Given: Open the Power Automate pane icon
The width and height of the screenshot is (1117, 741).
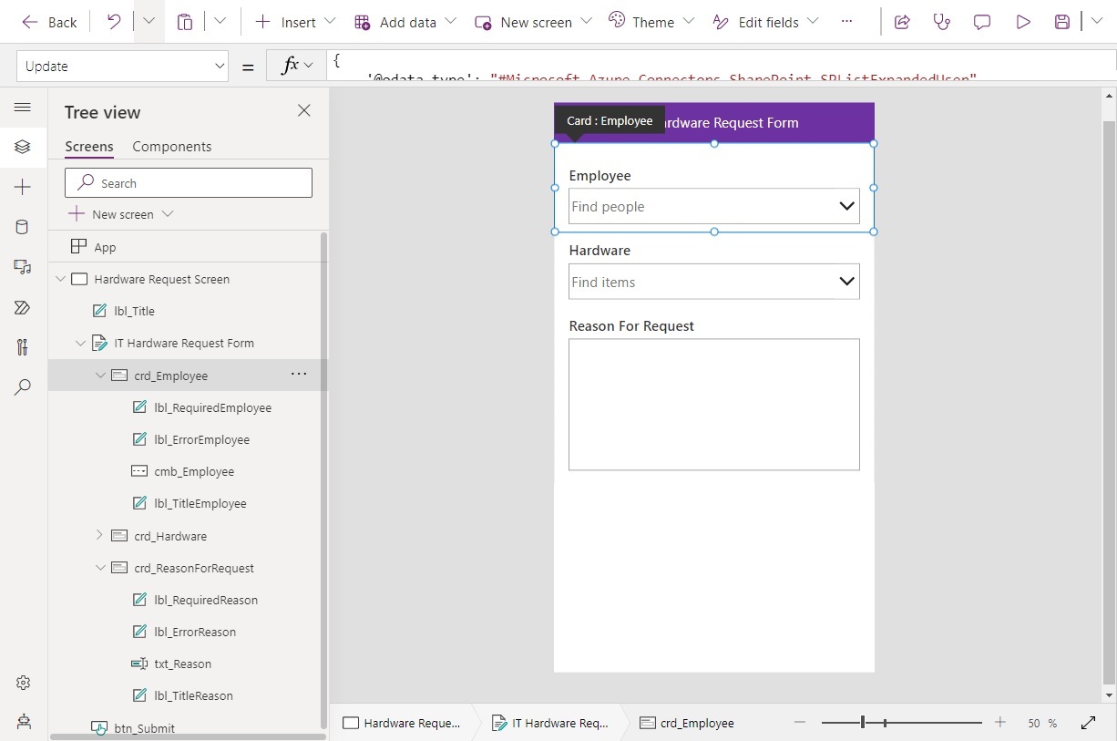Looking at the screenshot, I should point(23,307).
